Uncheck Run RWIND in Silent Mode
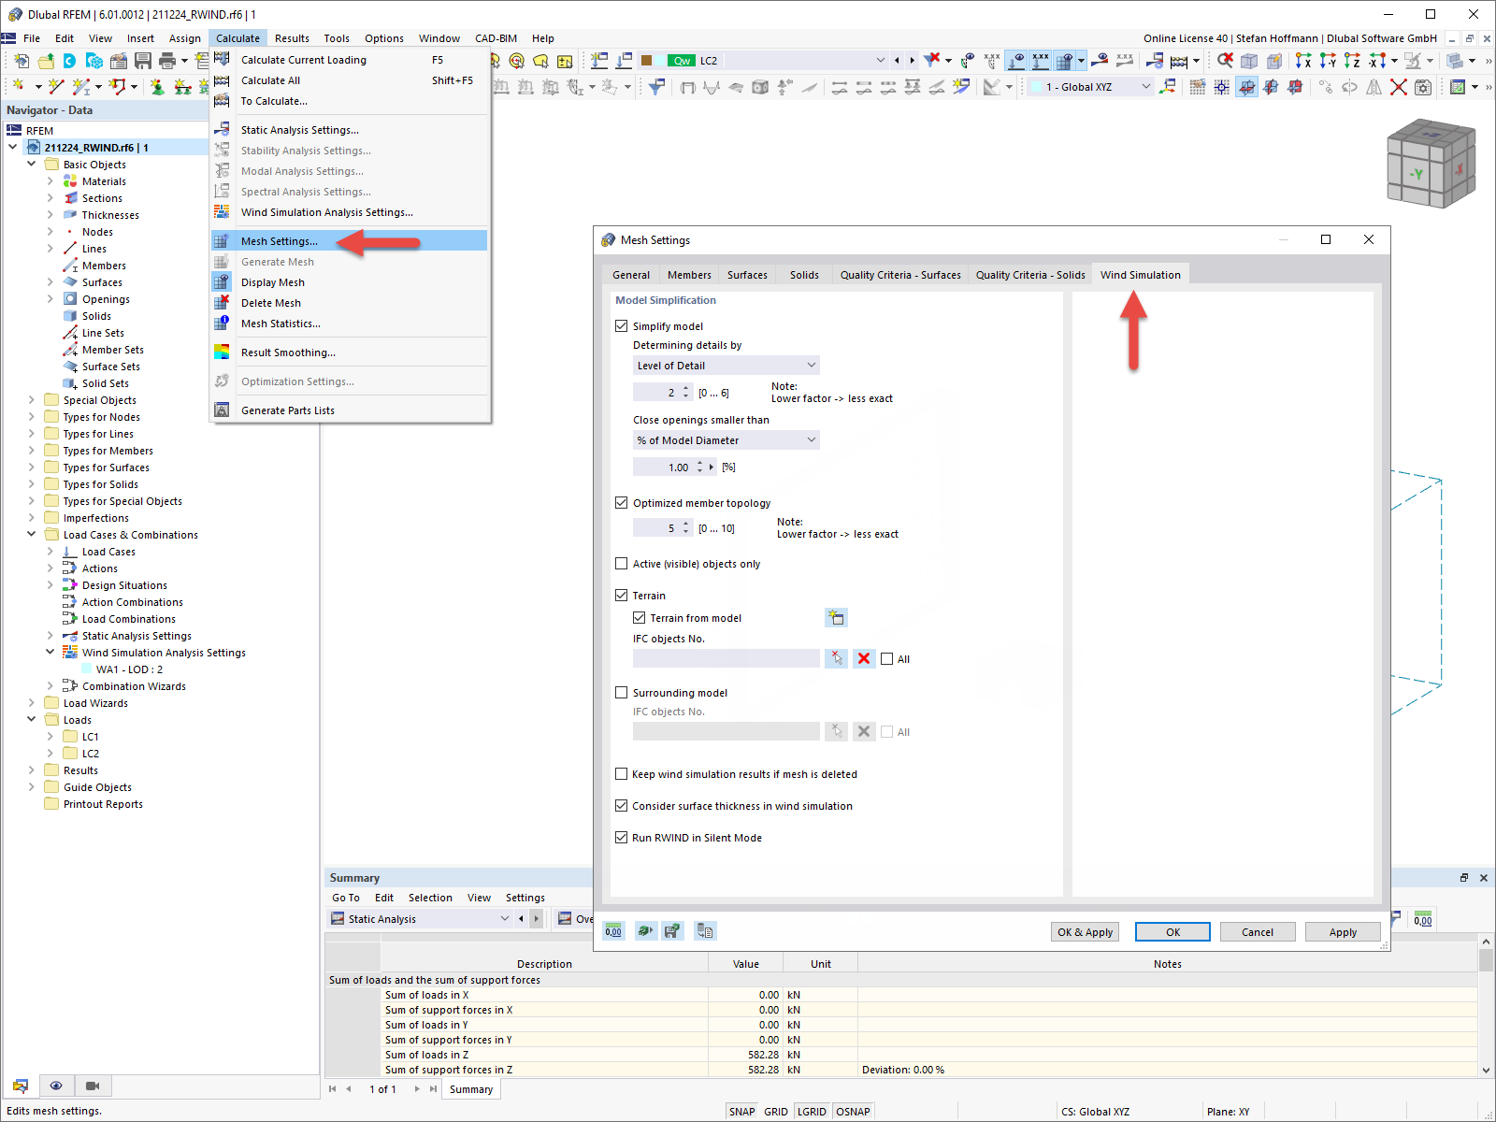The image size is (1496, 1122). 622,838
